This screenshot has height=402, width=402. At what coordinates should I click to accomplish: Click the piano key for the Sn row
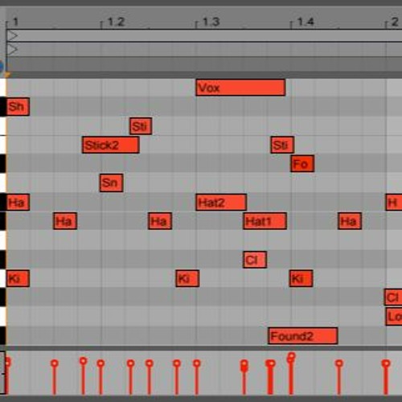point(3,183)
